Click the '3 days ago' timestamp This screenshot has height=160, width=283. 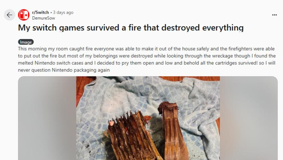pos(63,12)
